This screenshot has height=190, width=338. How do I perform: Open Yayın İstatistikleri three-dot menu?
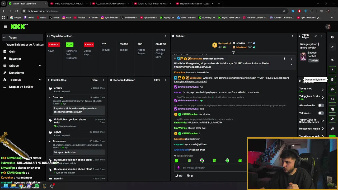pos(166,36)
